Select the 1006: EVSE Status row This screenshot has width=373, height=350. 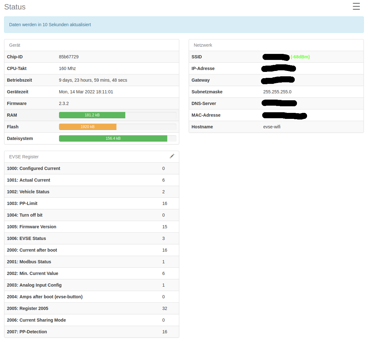(x=92, y=238)
